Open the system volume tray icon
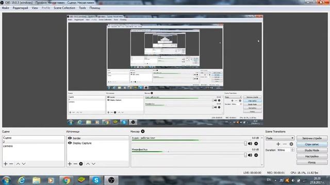Screen dimensions: 330x185 point(293,180)
